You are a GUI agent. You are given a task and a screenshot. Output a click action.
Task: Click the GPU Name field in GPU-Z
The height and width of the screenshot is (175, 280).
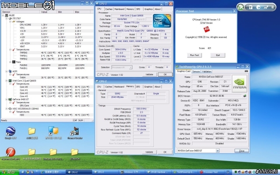(x=211, y=77)
